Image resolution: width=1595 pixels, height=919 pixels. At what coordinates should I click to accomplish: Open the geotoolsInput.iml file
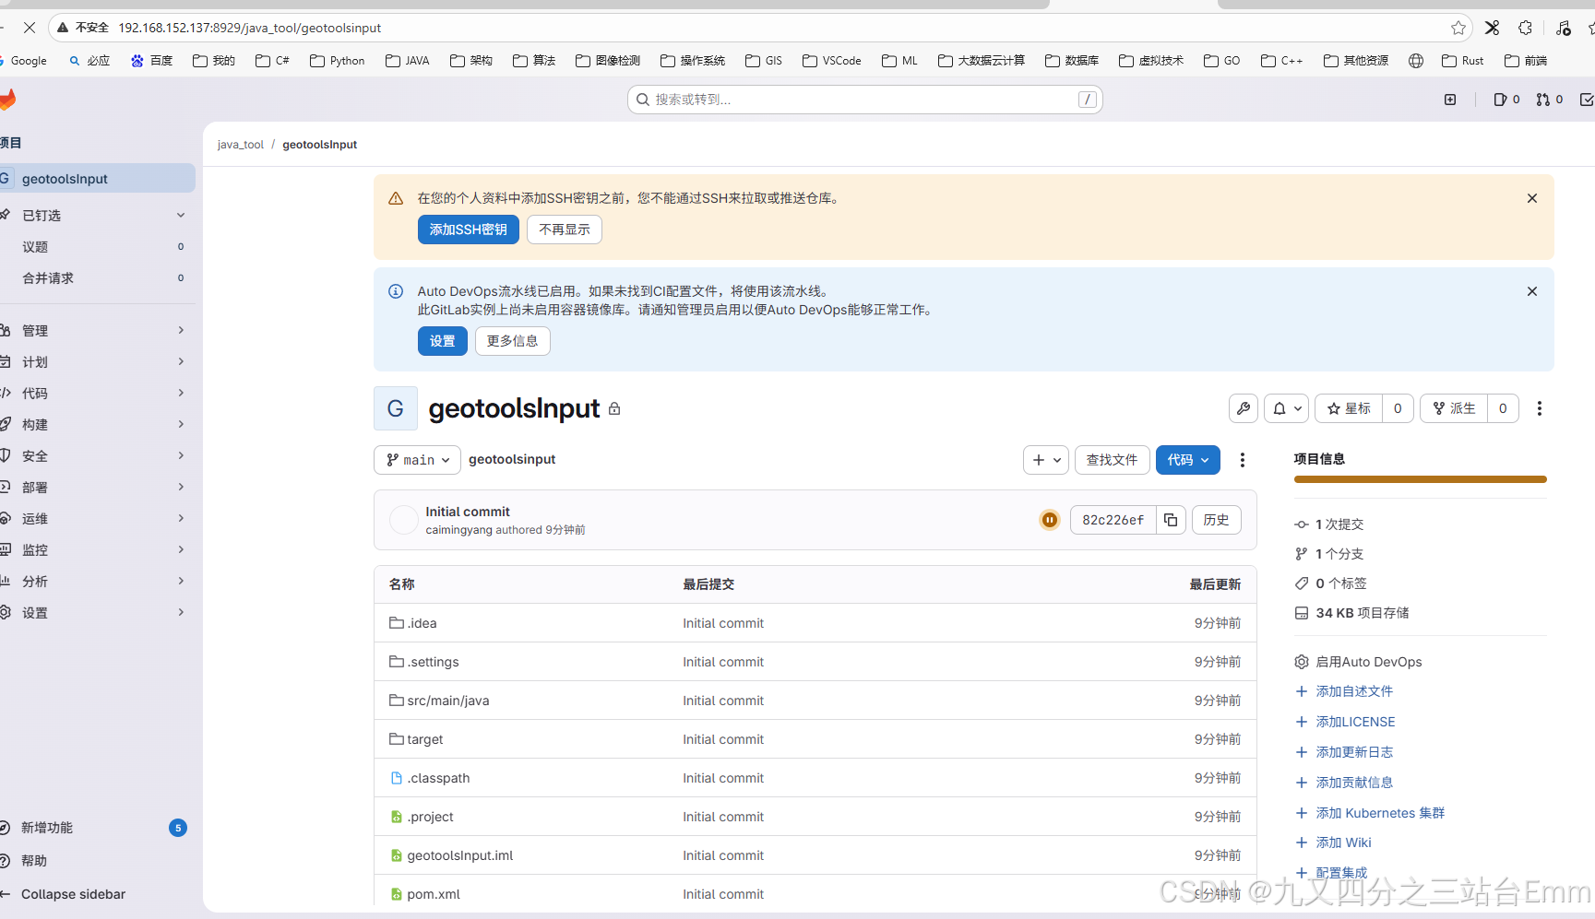[460, 855]
